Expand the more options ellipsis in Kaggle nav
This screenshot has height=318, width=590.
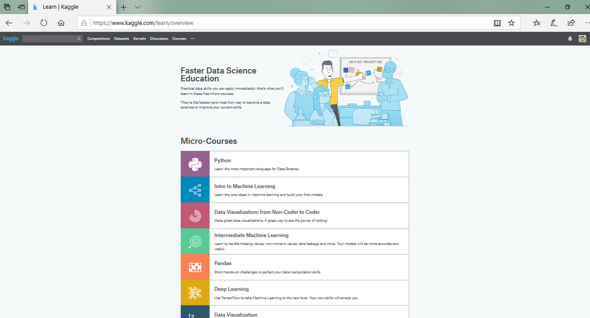[193, 39]
